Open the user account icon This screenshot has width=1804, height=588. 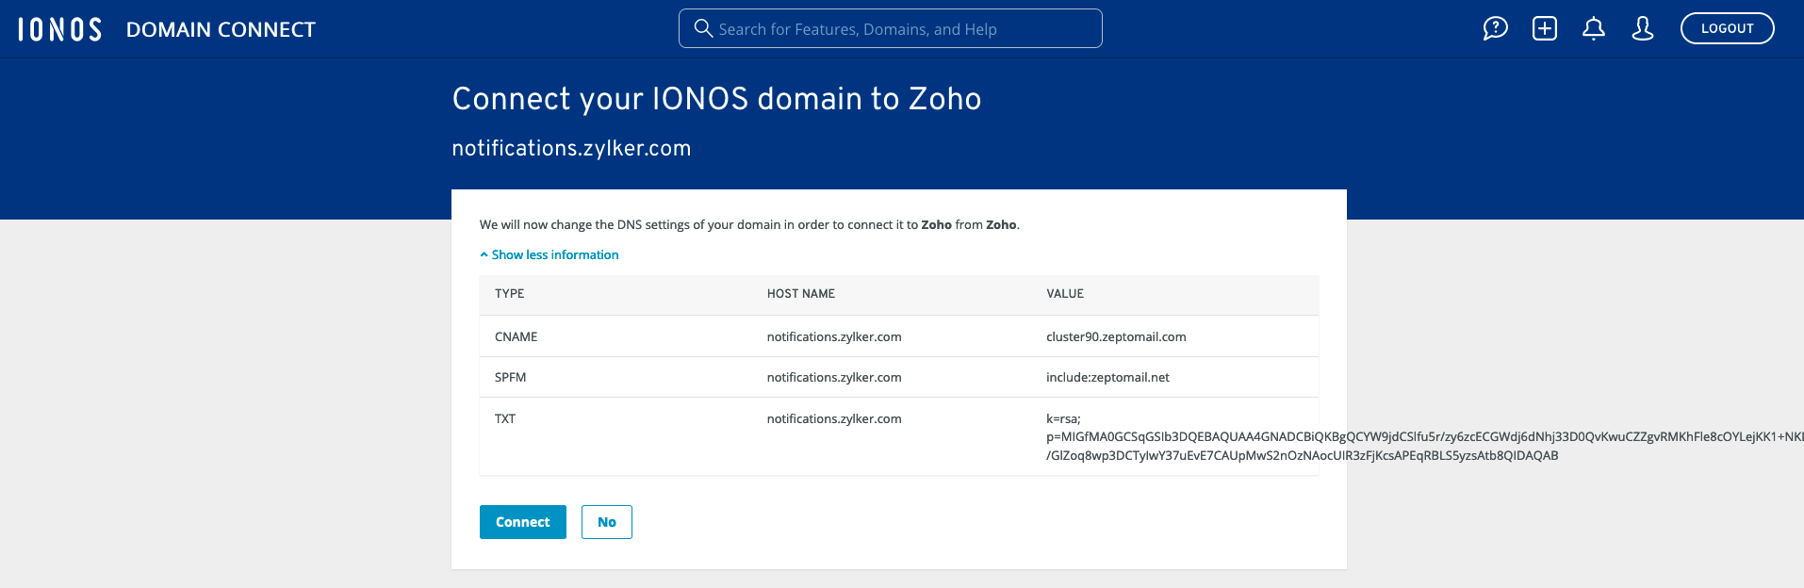coord(1643,29)
